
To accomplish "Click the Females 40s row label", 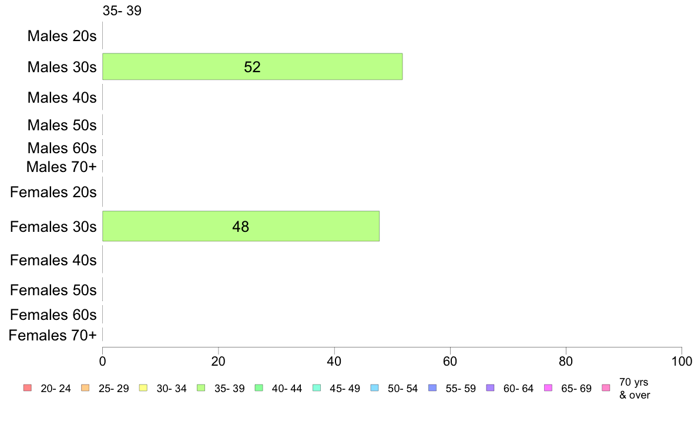I will pyautogui.click(x=53, y=260).
